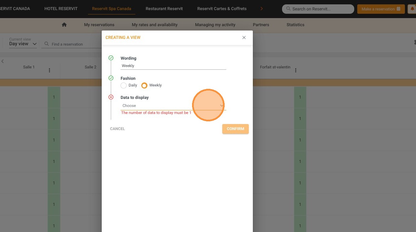Viewport: 416px width, 232px height.
Task: Open Statistics menu
Action: (295, 25)
